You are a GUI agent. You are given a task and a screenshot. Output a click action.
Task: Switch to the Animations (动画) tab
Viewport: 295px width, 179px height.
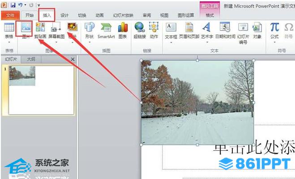[99, 15]
